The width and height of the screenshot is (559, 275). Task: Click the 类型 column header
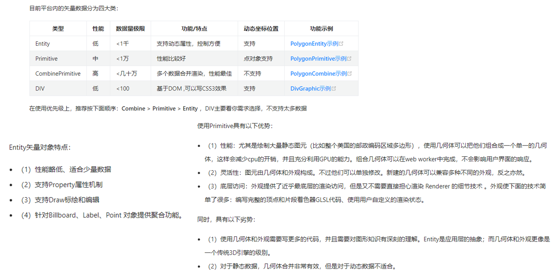tap(58, 29)
